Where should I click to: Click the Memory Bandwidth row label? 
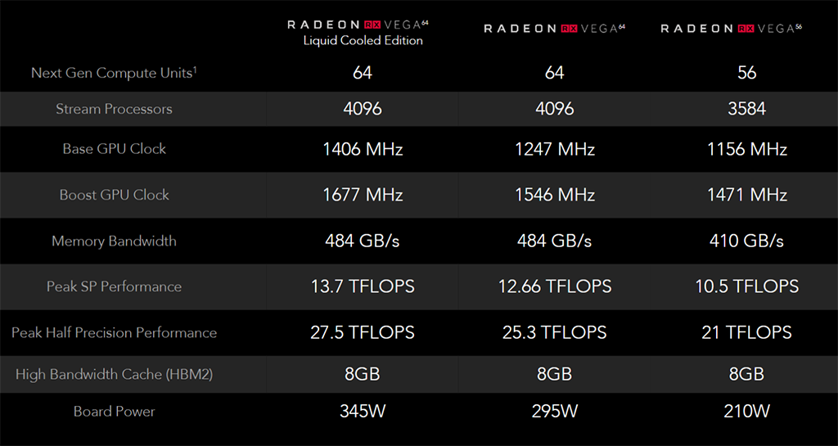click(x=114, y=241)
